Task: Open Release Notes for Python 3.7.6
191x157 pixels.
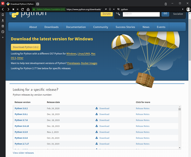Action: click(143, 120)
